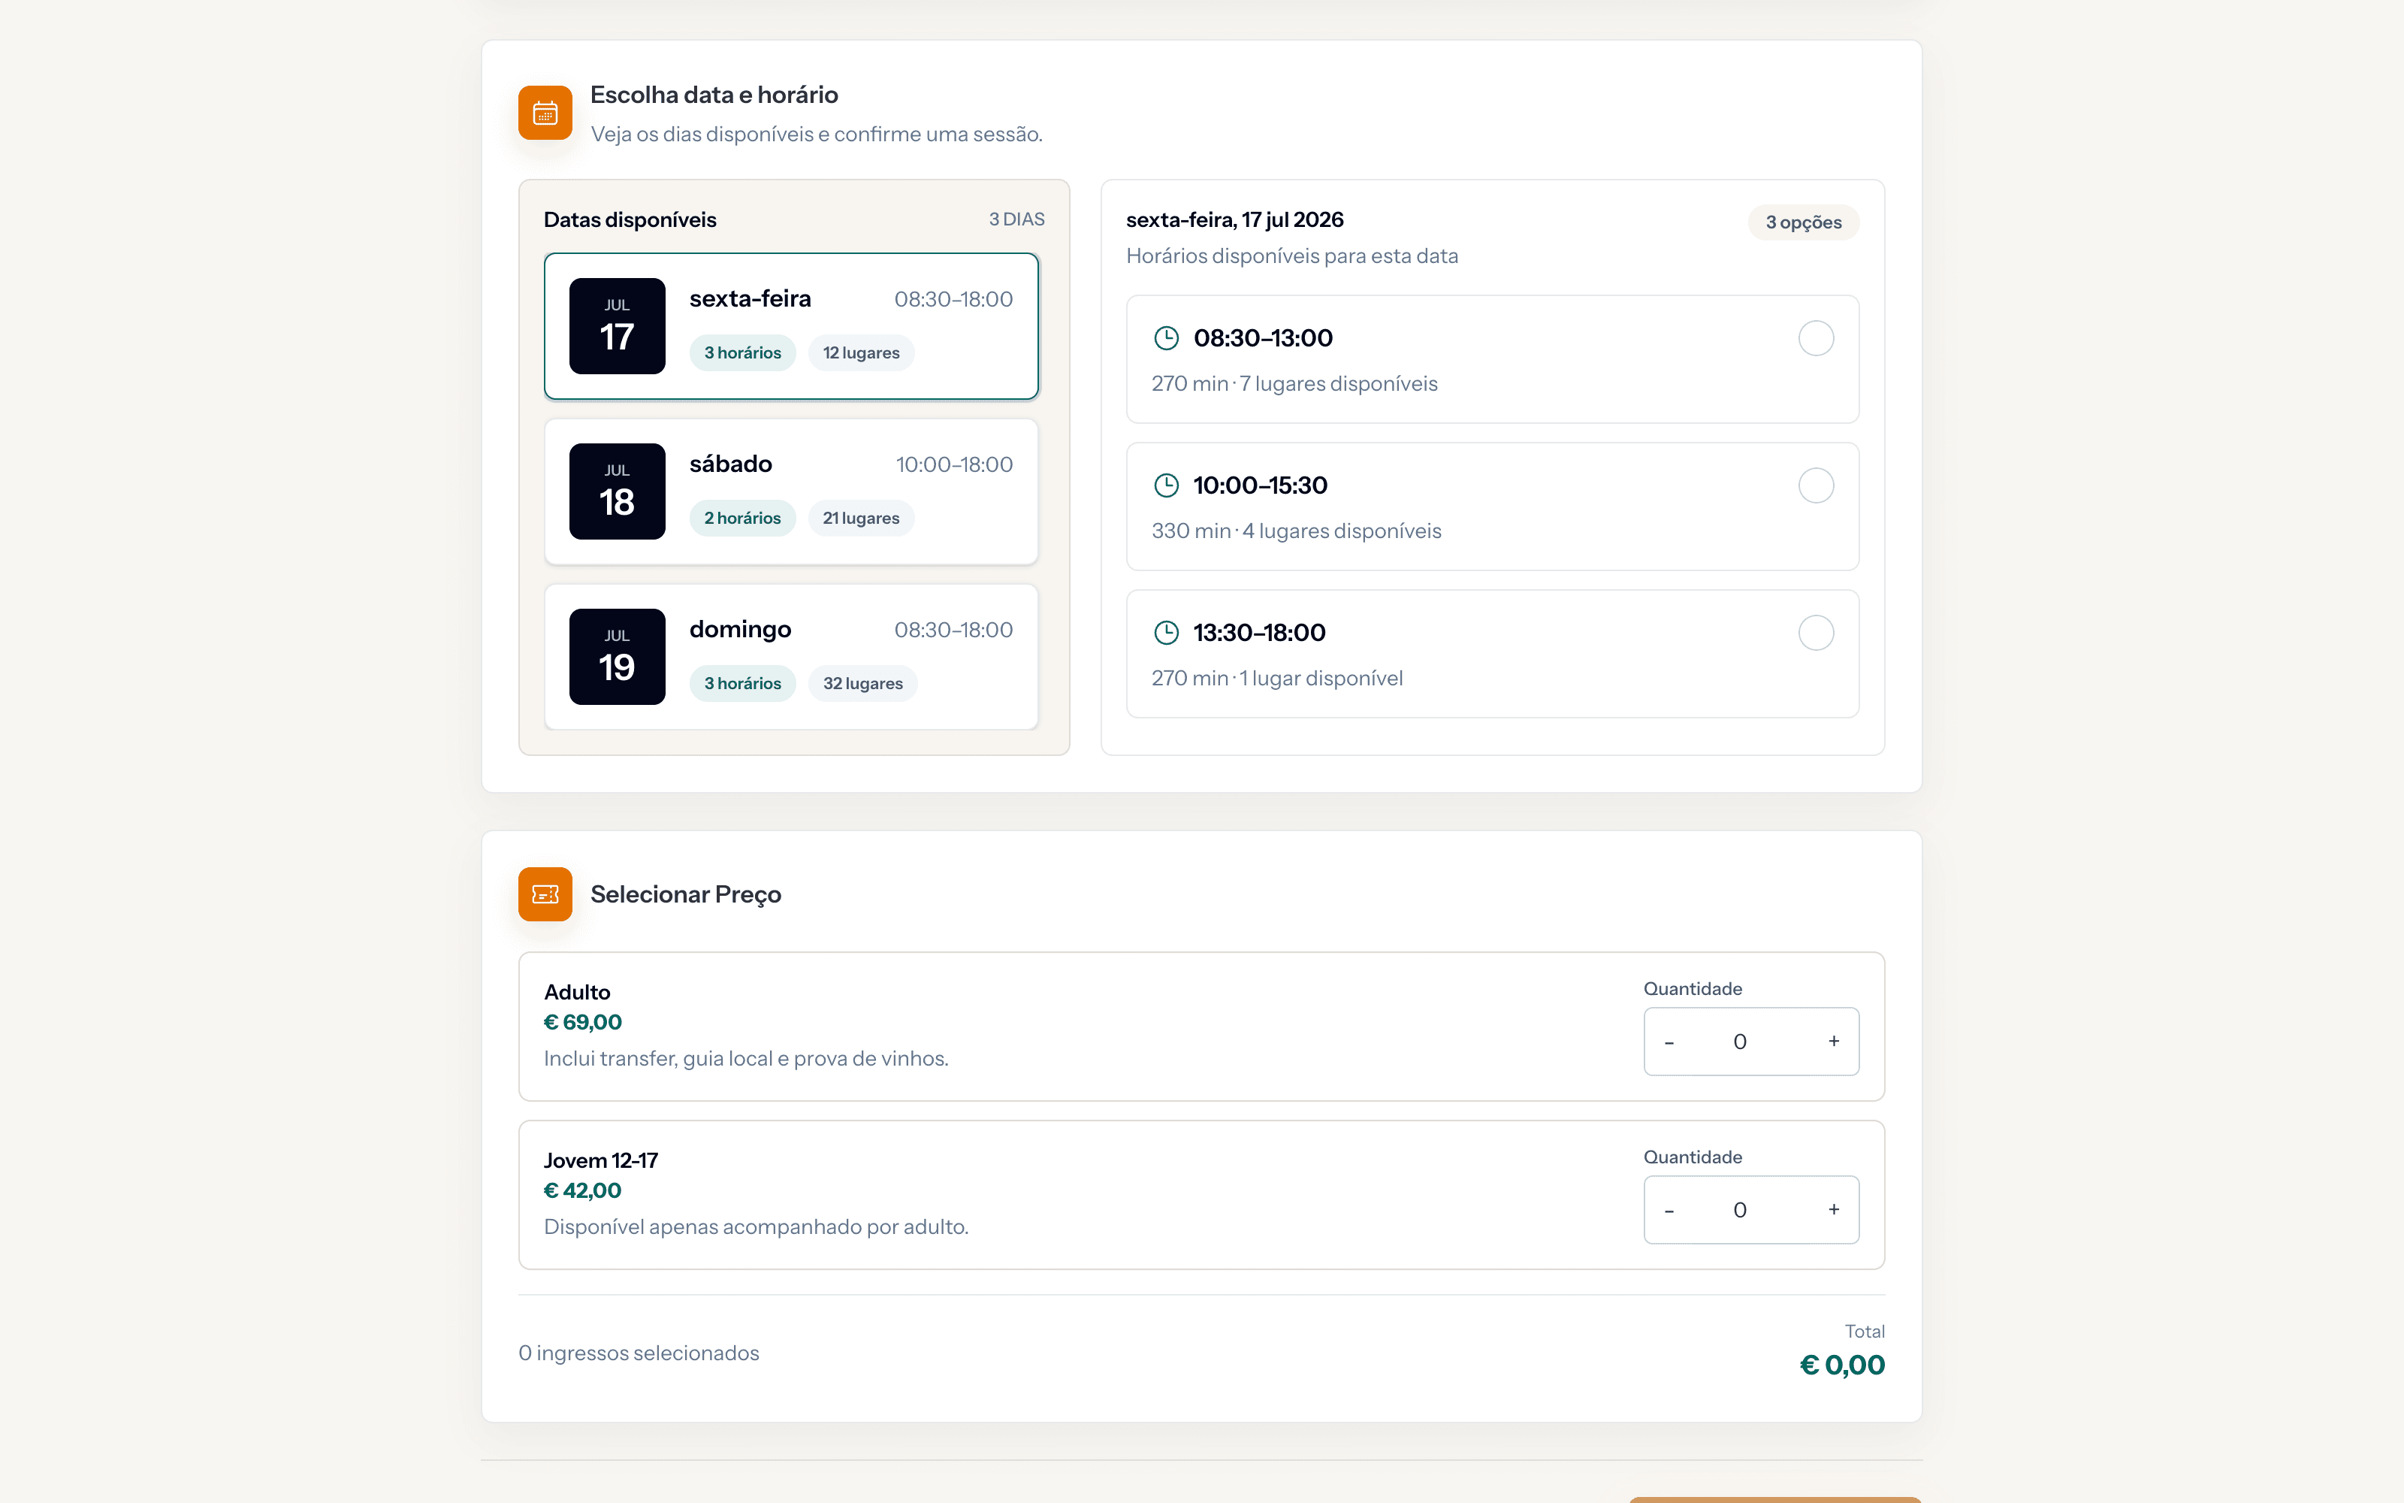2404x1503 pixels.
Task: Click the '€ 0,00' total amount
Action: (1843, 1365)
